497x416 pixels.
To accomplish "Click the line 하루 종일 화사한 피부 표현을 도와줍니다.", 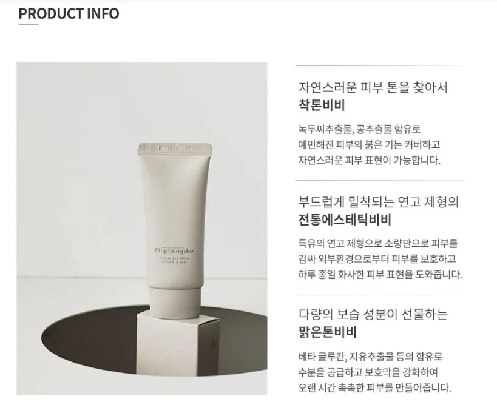I will (380, 274).
